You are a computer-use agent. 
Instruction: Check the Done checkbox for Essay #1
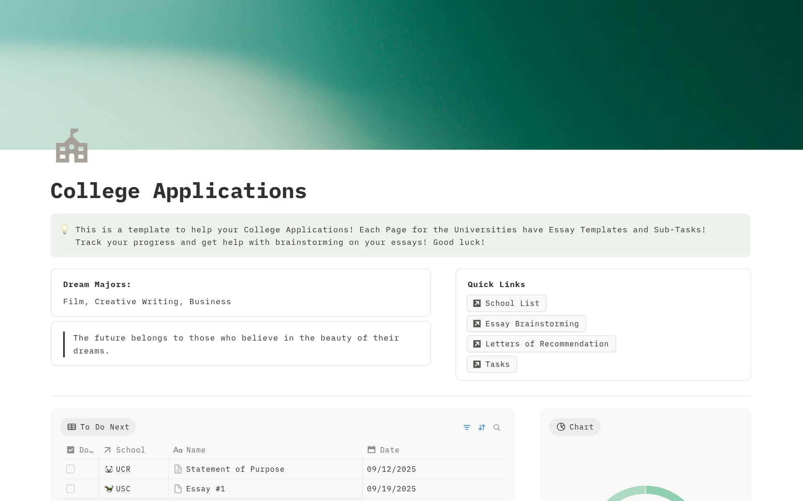(x=70, y=488)
